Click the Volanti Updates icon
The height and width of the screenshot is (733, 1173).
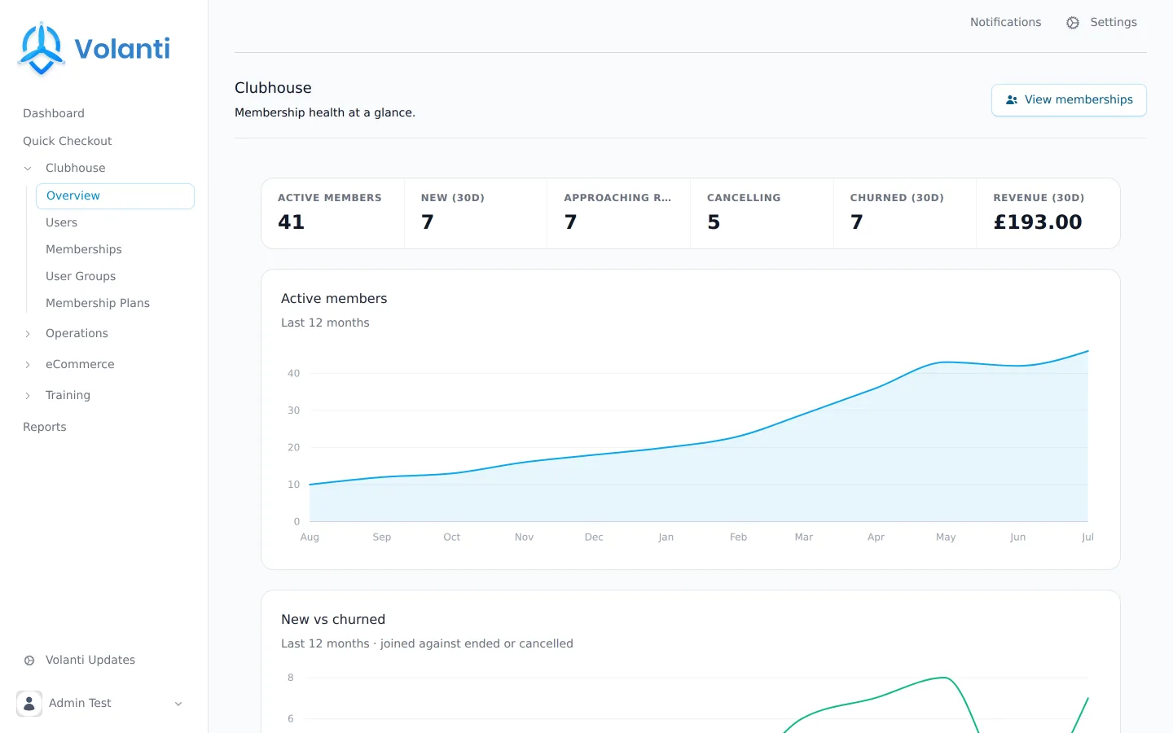coord(29,661)
